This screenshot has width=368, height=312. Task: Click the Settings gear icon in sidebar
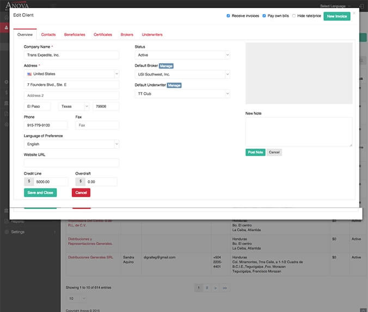[6, 232]
